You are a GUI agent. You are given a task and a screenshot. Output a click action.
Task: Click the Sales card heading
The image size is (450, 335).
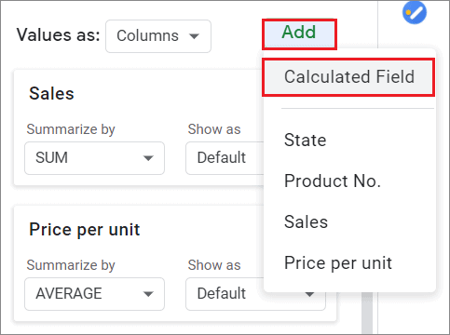pos(51,93)
